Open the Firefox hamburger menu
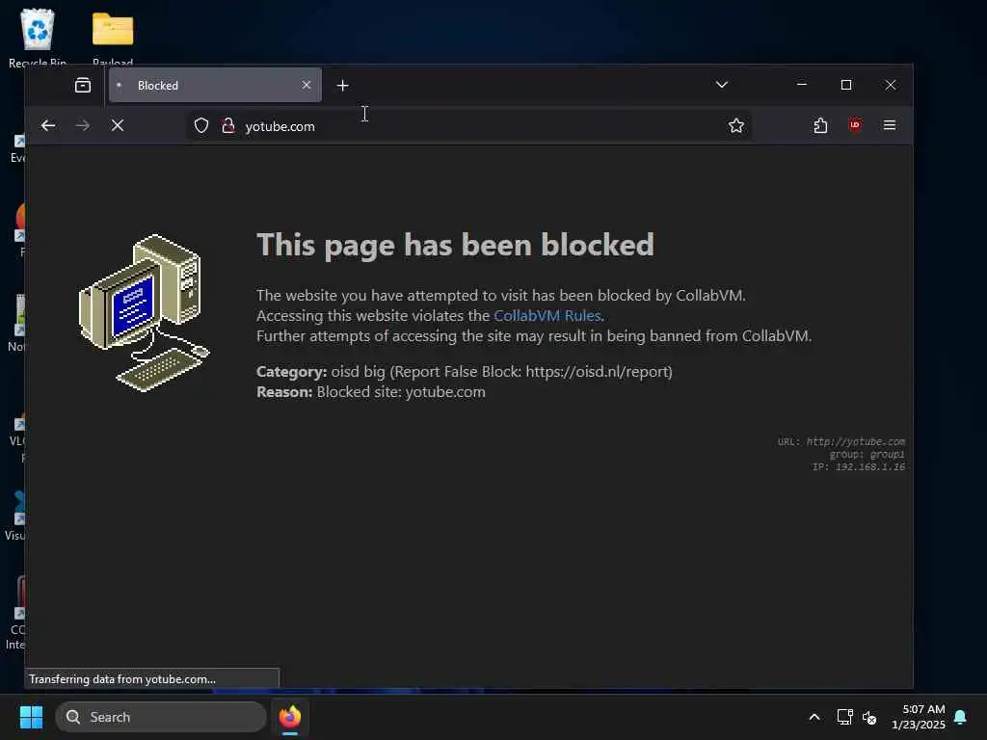Screen dimensions: 987x740 pos(890,125)
